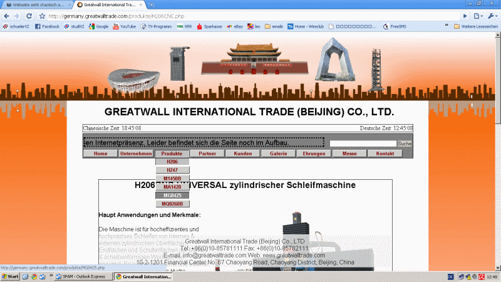This screenshot has height=282, width=501.
Task: Click the browser back arrow button
Action: [x=6, y=16]
